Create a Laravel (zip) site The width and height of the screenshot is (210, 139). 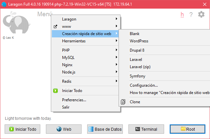[x=165, y=67]
